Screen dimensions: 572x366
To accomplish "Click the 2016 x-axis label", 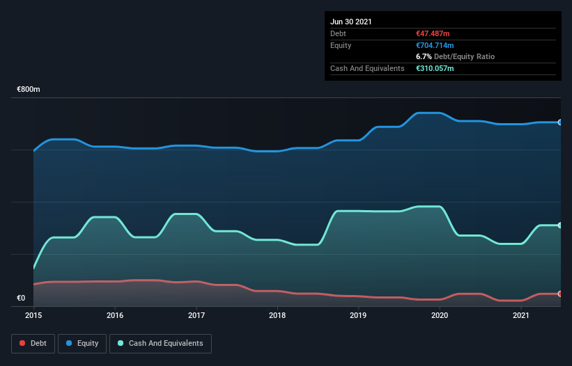I will click(115, 315).
